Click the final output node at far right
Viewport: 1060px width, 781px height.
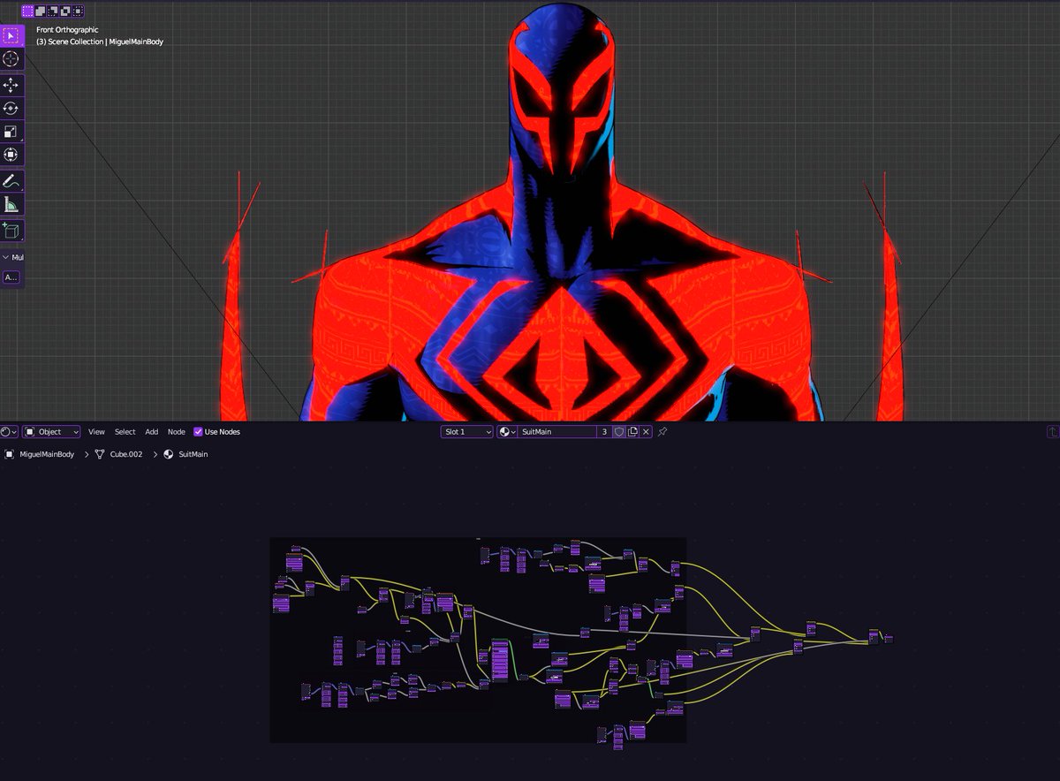click(889, 638)
